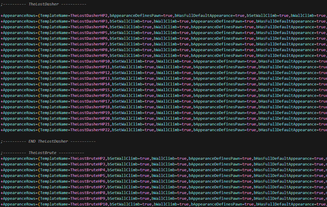
Task: Click the TheLostBruteHP7 template name
Action: pos(88,187)
